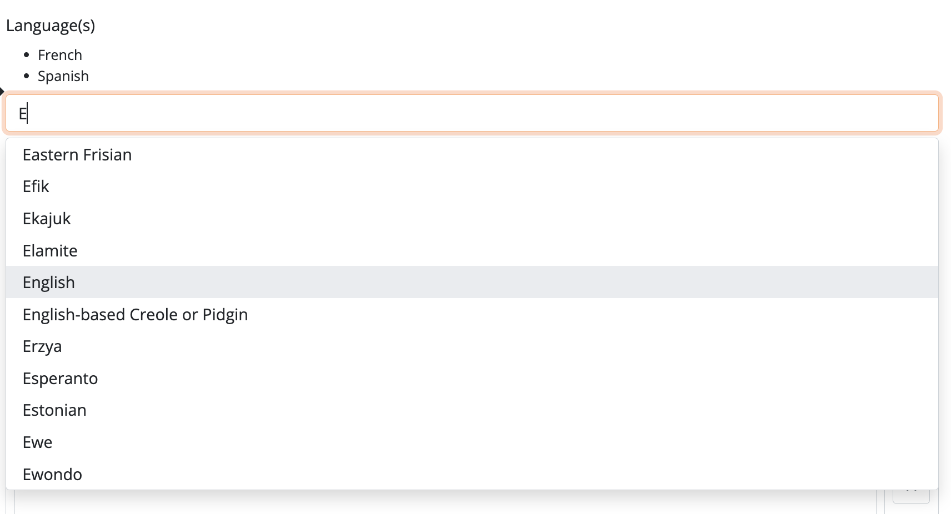Pick Ekajuk from the dropdown options
Viewport: 951px width, 514px height.
pyautogui.click(x=47, y=219)
